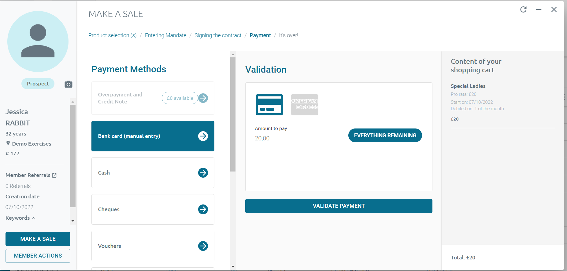Click the Make a Sale button
This screenshot has width=567, height=271.
coord(38,239)
